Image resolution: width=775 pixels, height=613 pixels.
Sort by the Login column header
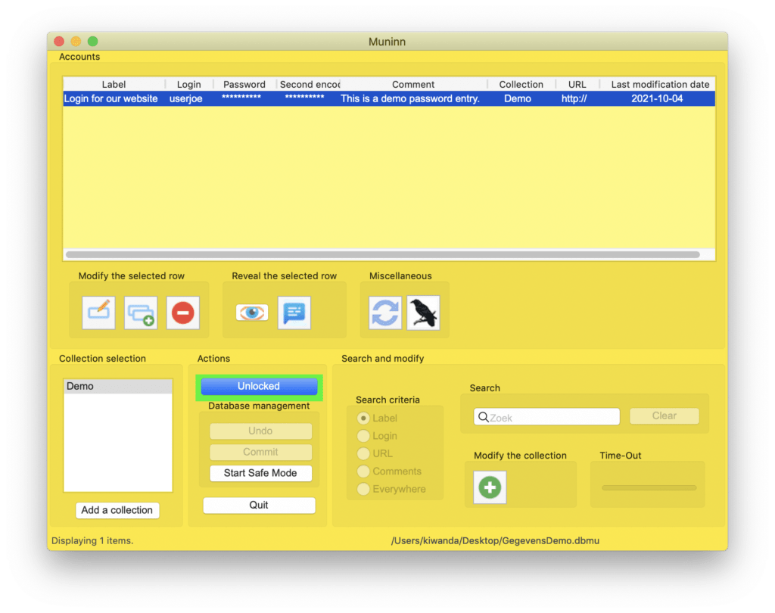pyautogui.click(x=188, y=85)
